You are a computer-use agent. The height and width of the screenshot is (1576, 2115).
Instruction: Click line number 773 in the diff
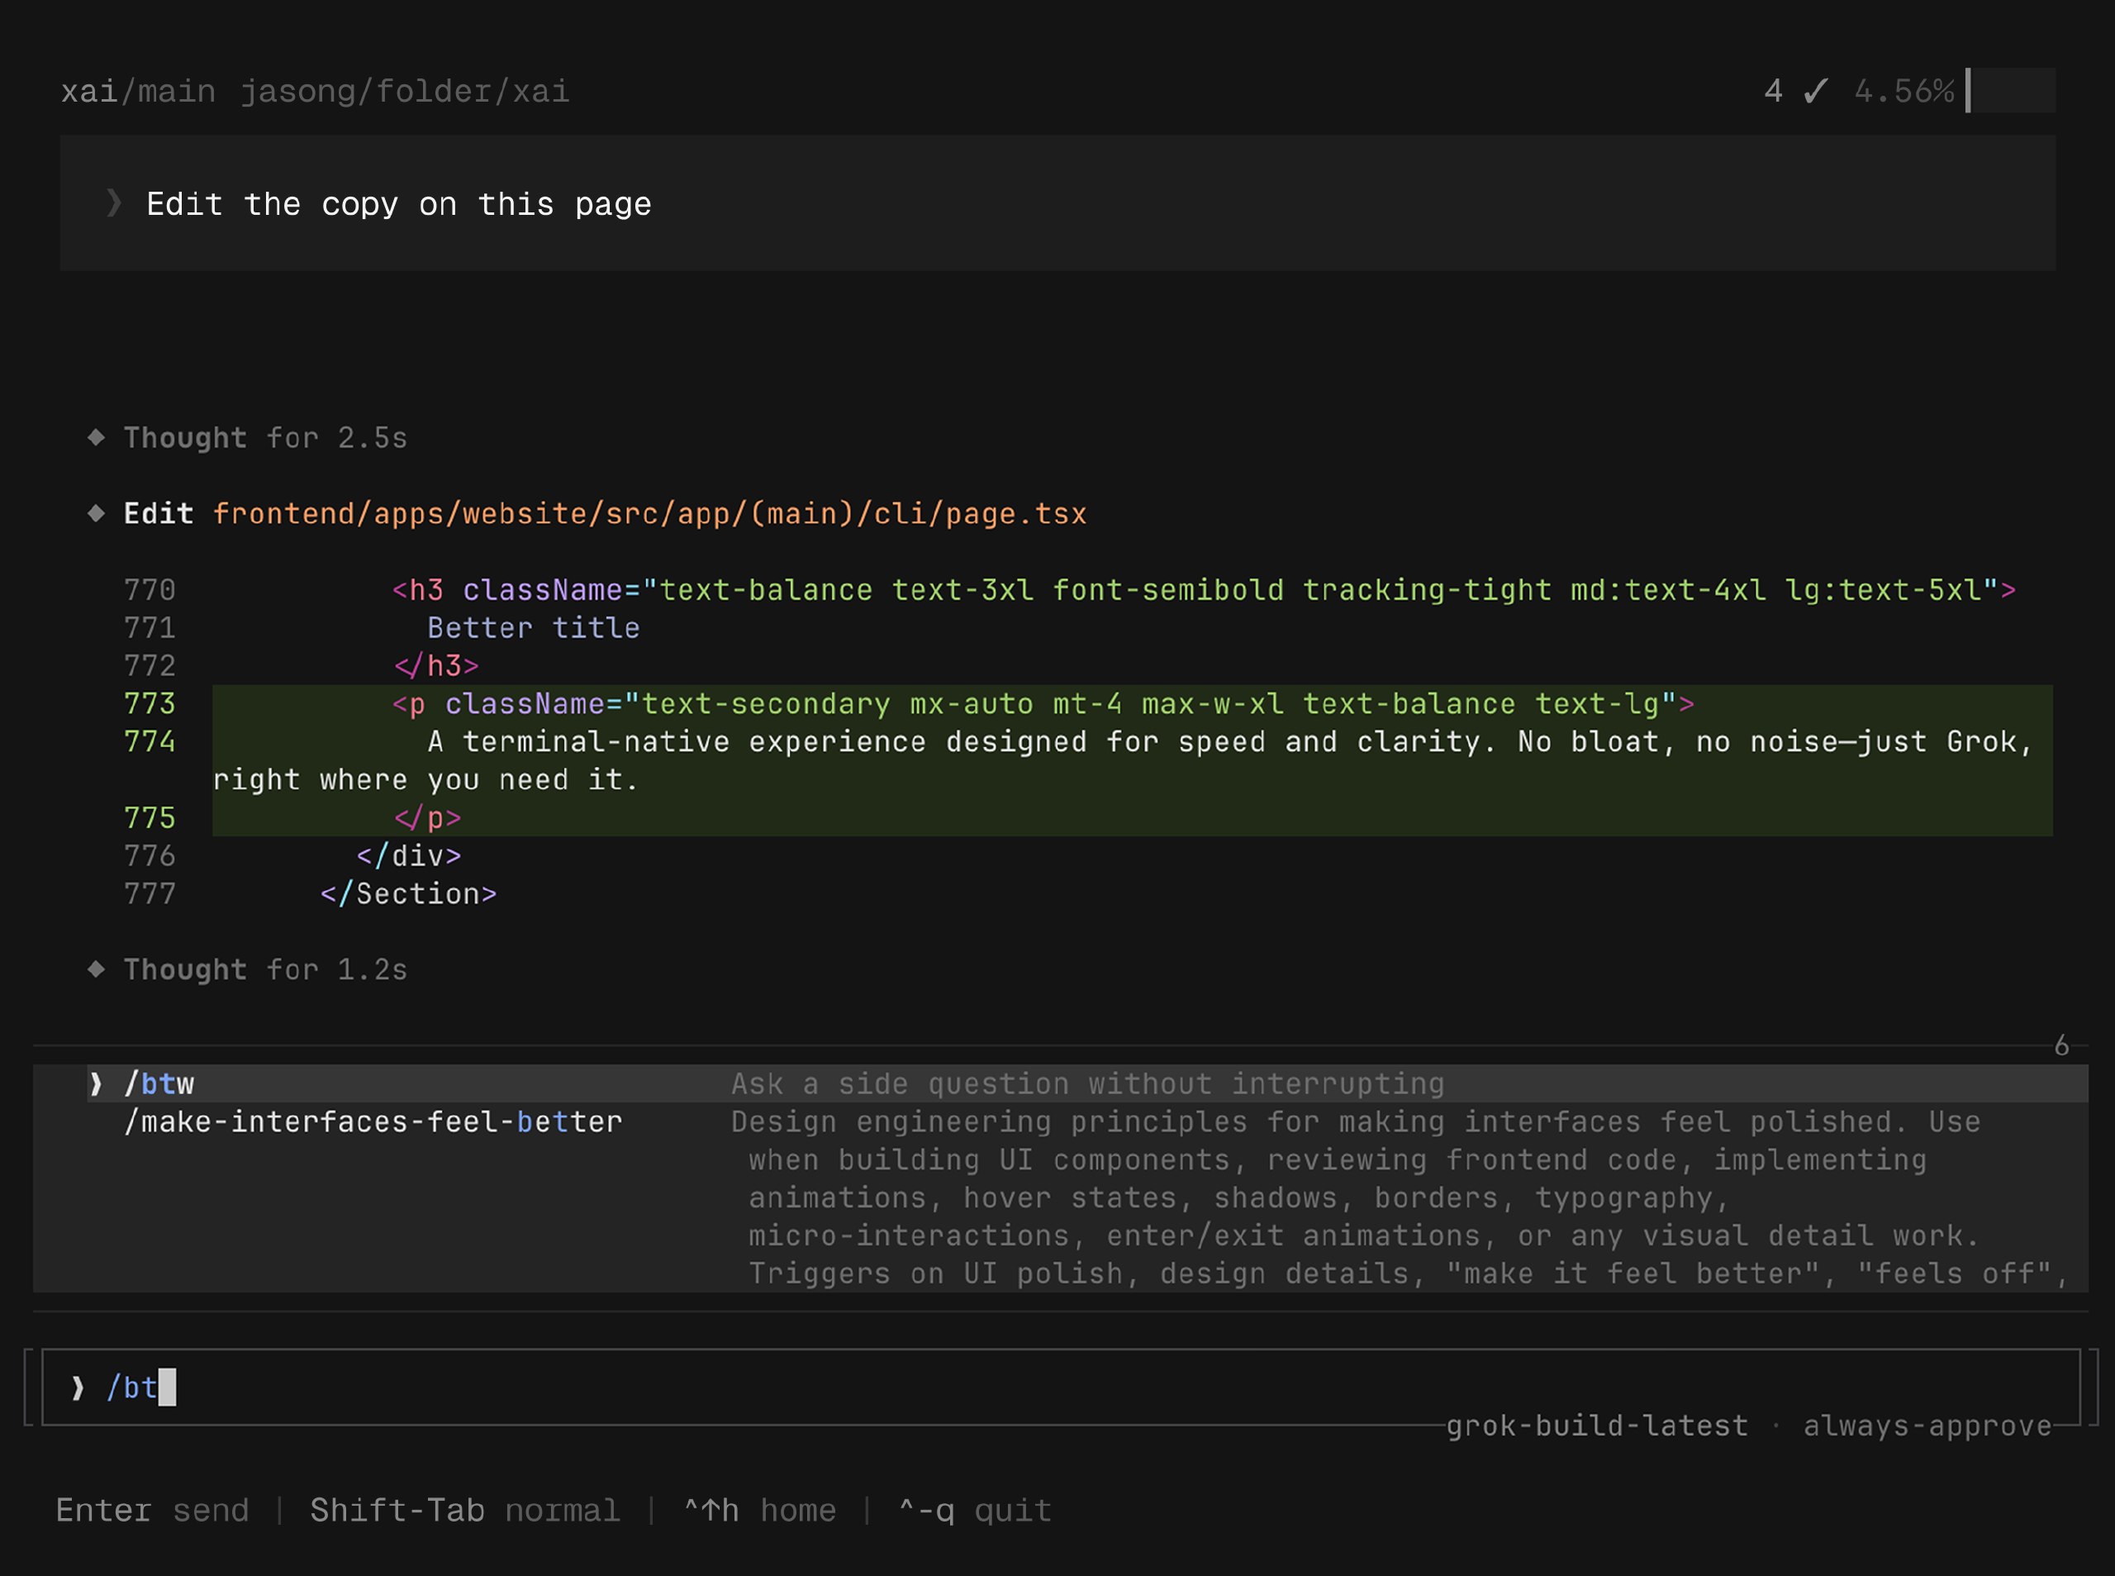tap(150, 704)
